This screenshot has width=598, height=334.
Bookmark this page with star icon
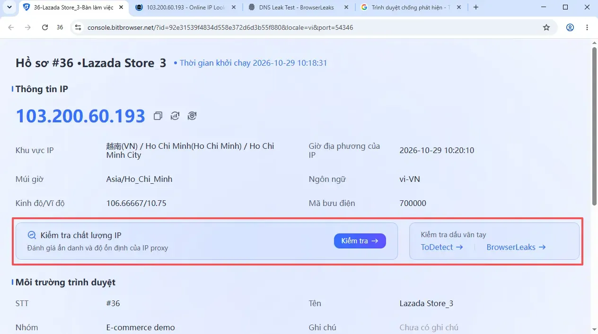click(x=546, y=27)
